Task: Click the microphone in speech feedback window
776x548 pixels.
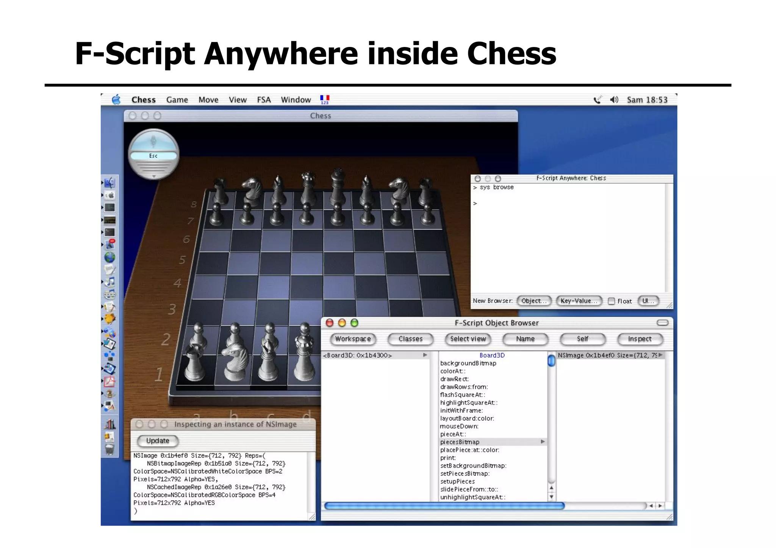Action: coord(153,142)
